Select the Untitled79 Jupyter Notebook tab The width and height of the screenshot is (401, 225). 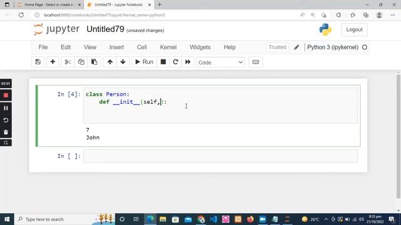[118, 4]
